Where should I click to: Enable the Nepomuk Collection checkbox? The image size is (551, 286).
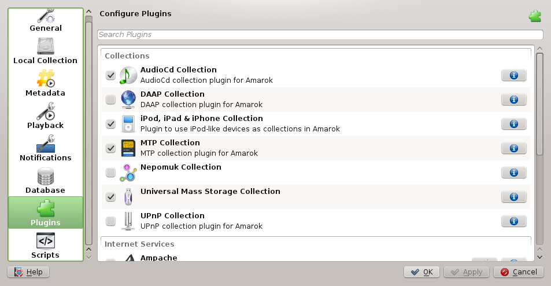(110, 173)
